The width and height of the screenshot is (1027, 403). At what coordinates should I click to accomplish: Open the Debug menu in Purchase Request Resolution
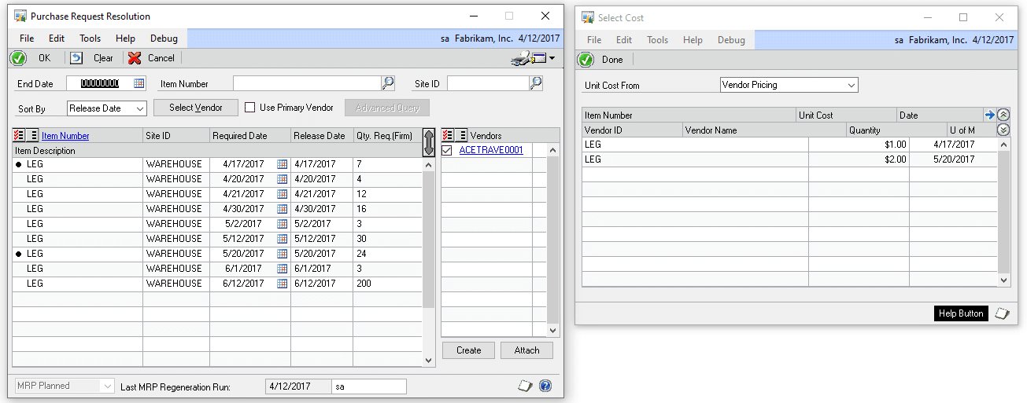click(164, 38)
